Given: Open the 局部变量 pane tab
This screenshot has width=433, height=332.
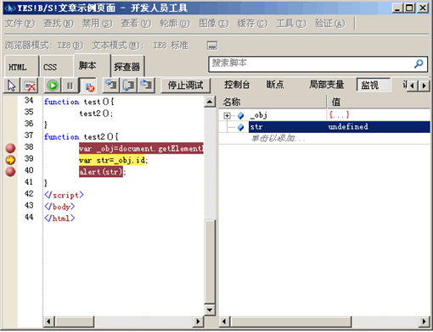Looking at the screenshot, I should click(326, 85).
